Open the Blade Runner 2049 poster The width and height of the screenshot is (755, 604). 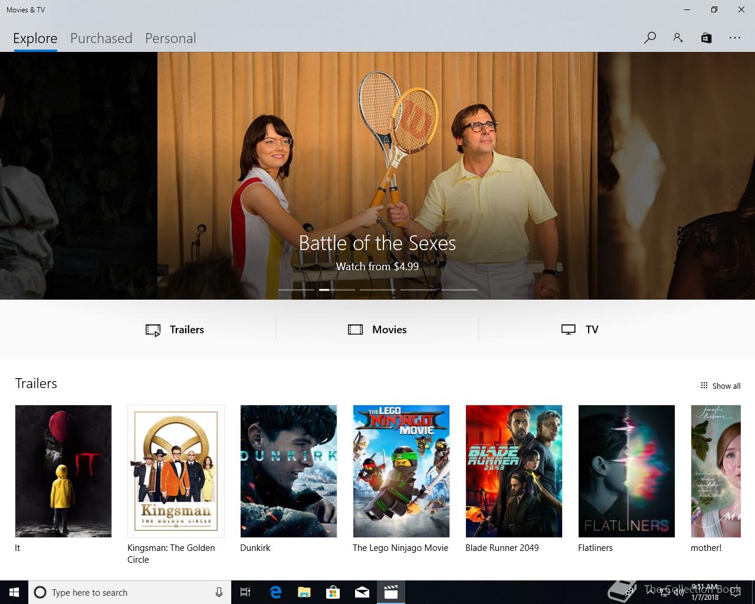[514, 471]
